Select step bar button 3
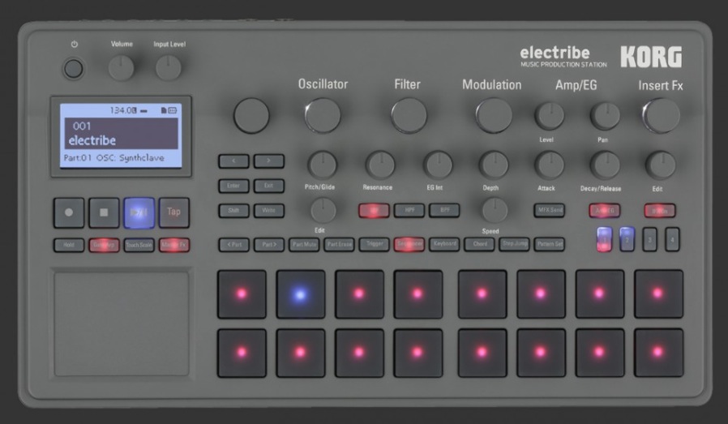 (x=649, y=240)
